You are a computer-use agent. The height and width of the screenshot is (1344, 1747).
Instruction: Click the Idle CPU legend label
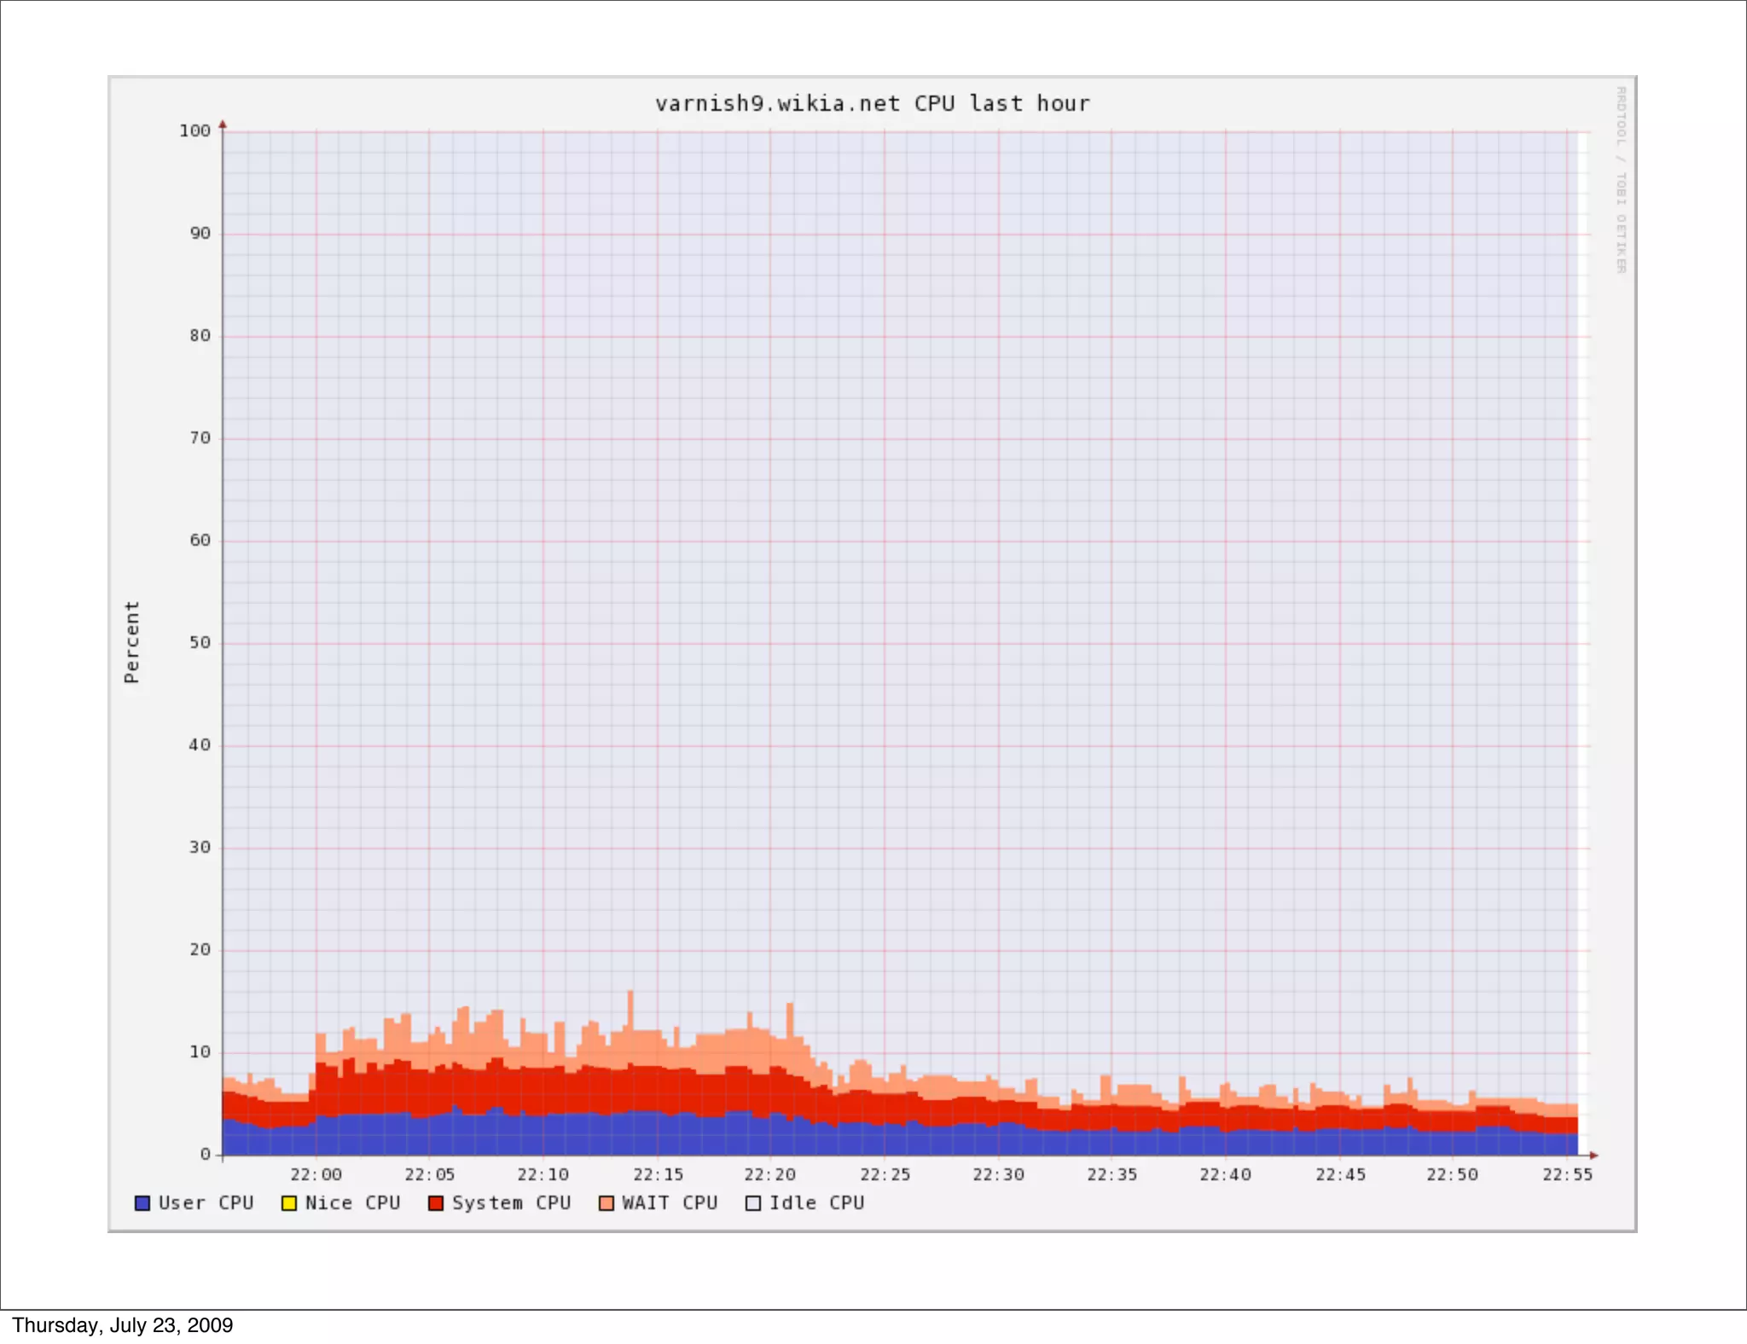point(816,1203)
